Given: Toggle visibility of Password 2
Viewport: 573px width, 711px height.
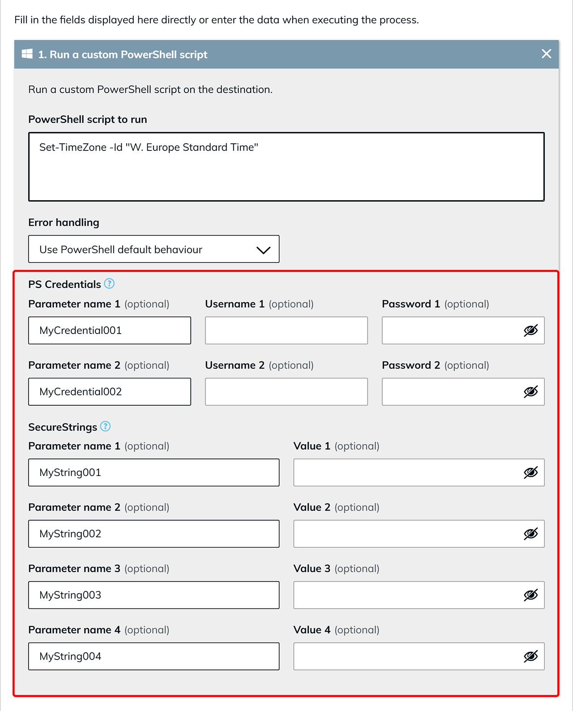Looking at the screenshot, I should click(x=530, y=392).
